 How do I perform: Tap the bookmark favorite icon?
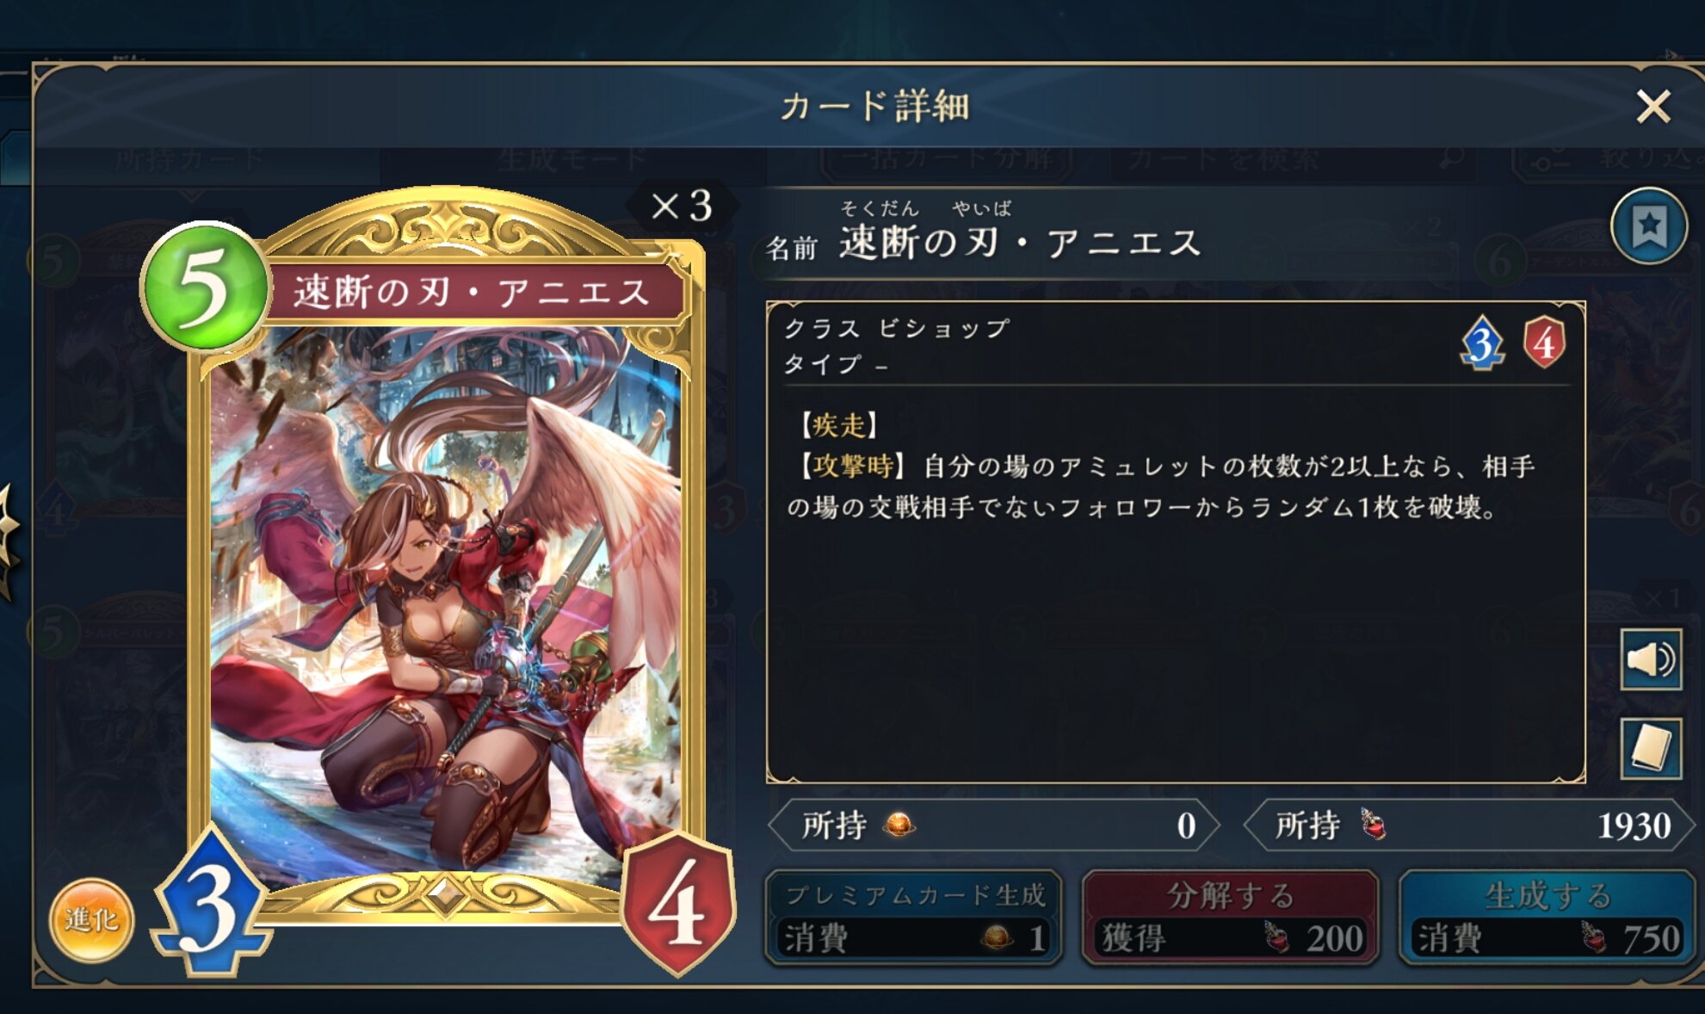[x=1648, y=226]
